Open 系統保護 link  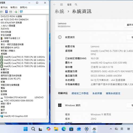coord(97,93)
